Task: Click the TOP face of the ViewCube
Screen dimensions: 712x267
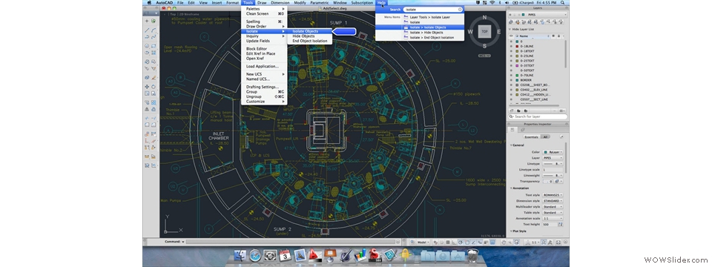Action: pyautogui.click(x=484, y=31)
